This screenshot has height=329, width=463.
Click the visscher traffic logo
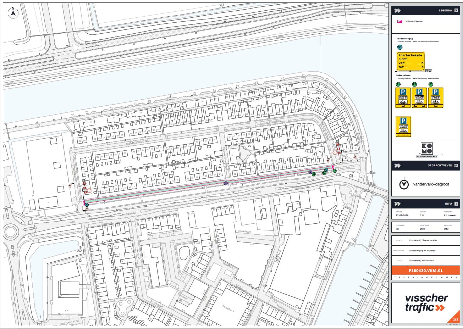pyautogui.click(x=426, y=303)
